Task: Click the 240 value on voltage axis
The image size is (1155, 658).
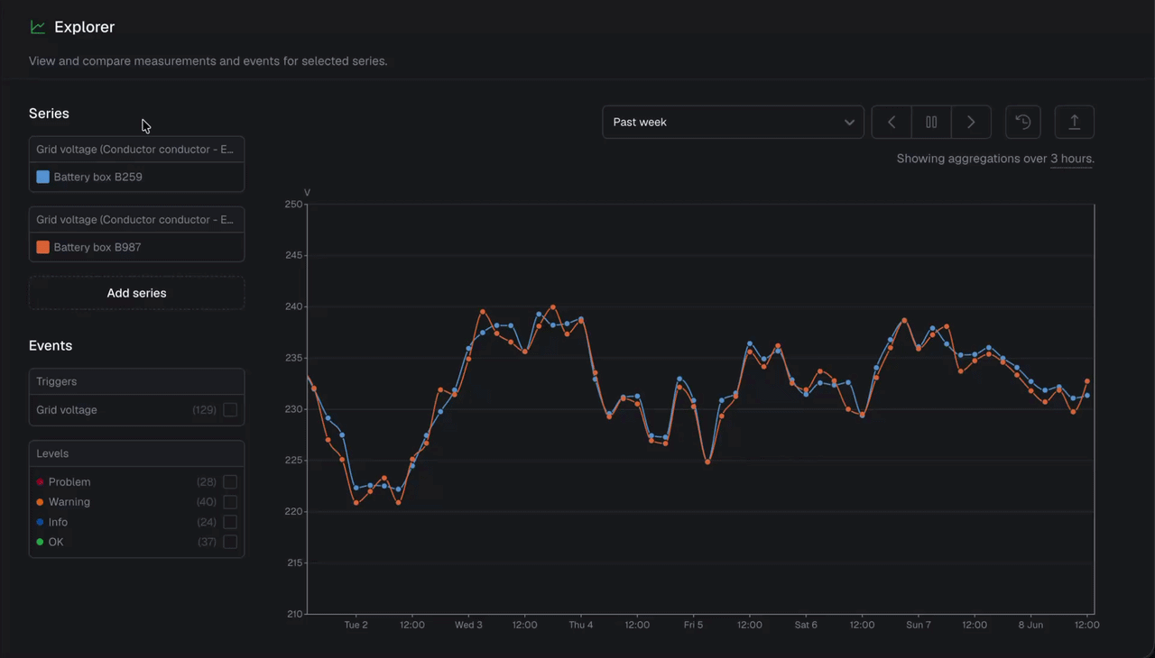Action: tap(294, 306)
